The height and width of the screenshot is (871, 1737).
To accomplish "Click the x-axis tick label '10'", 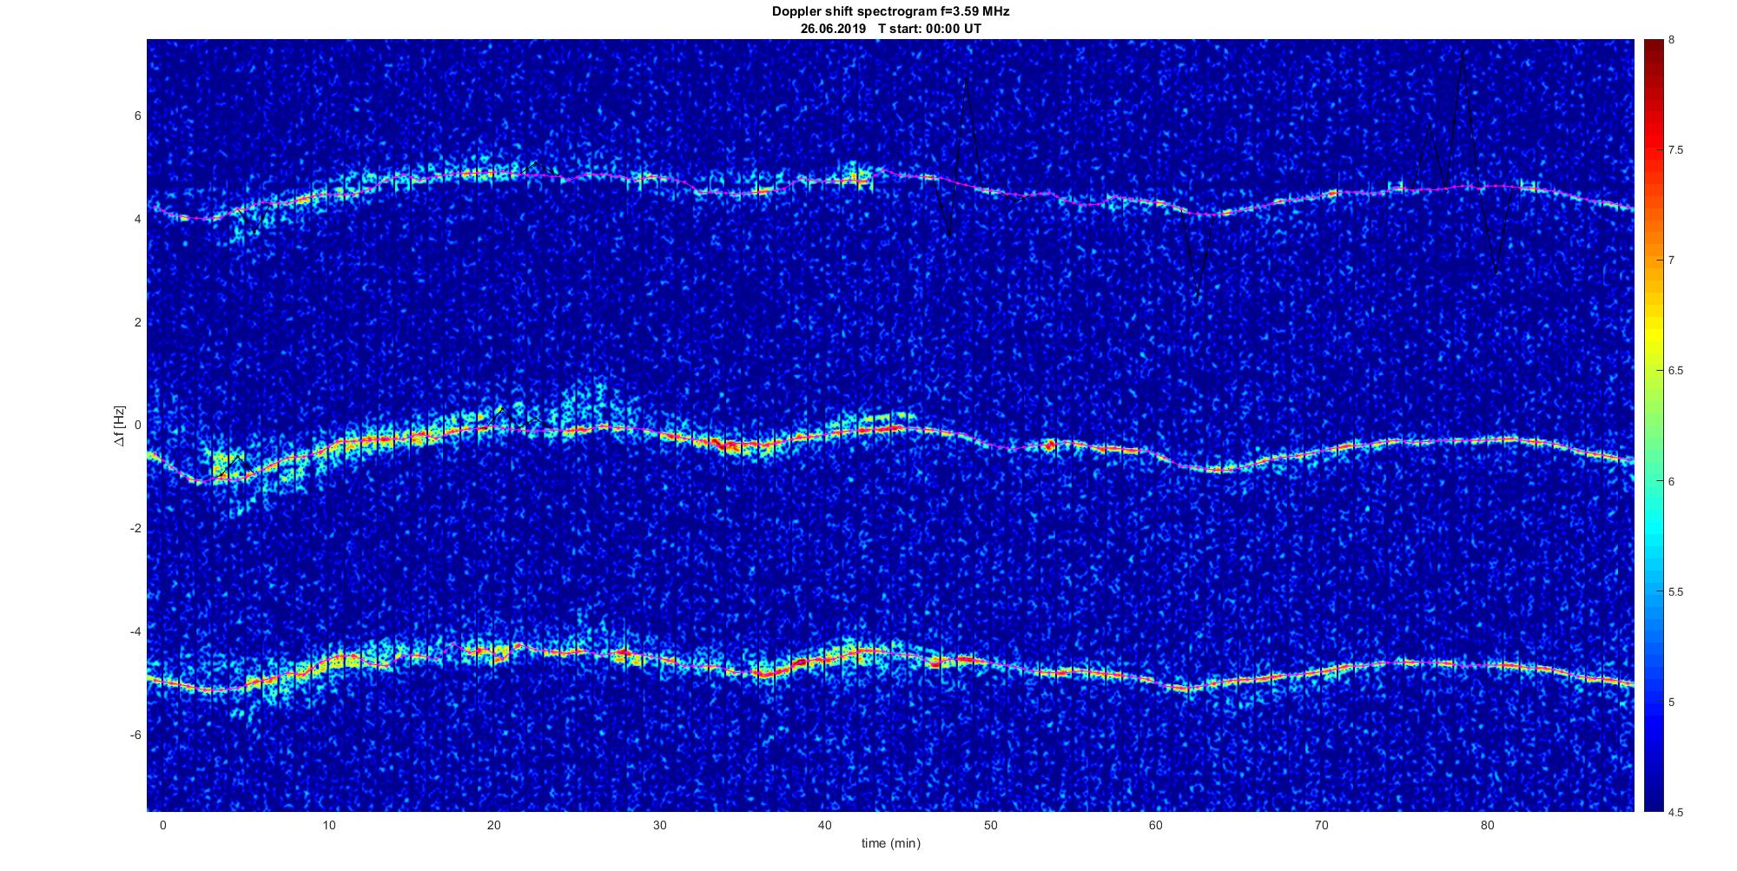I will 328,825.
